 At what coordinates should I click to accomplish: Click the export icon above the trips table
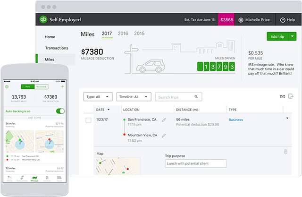tap(291, 96)
